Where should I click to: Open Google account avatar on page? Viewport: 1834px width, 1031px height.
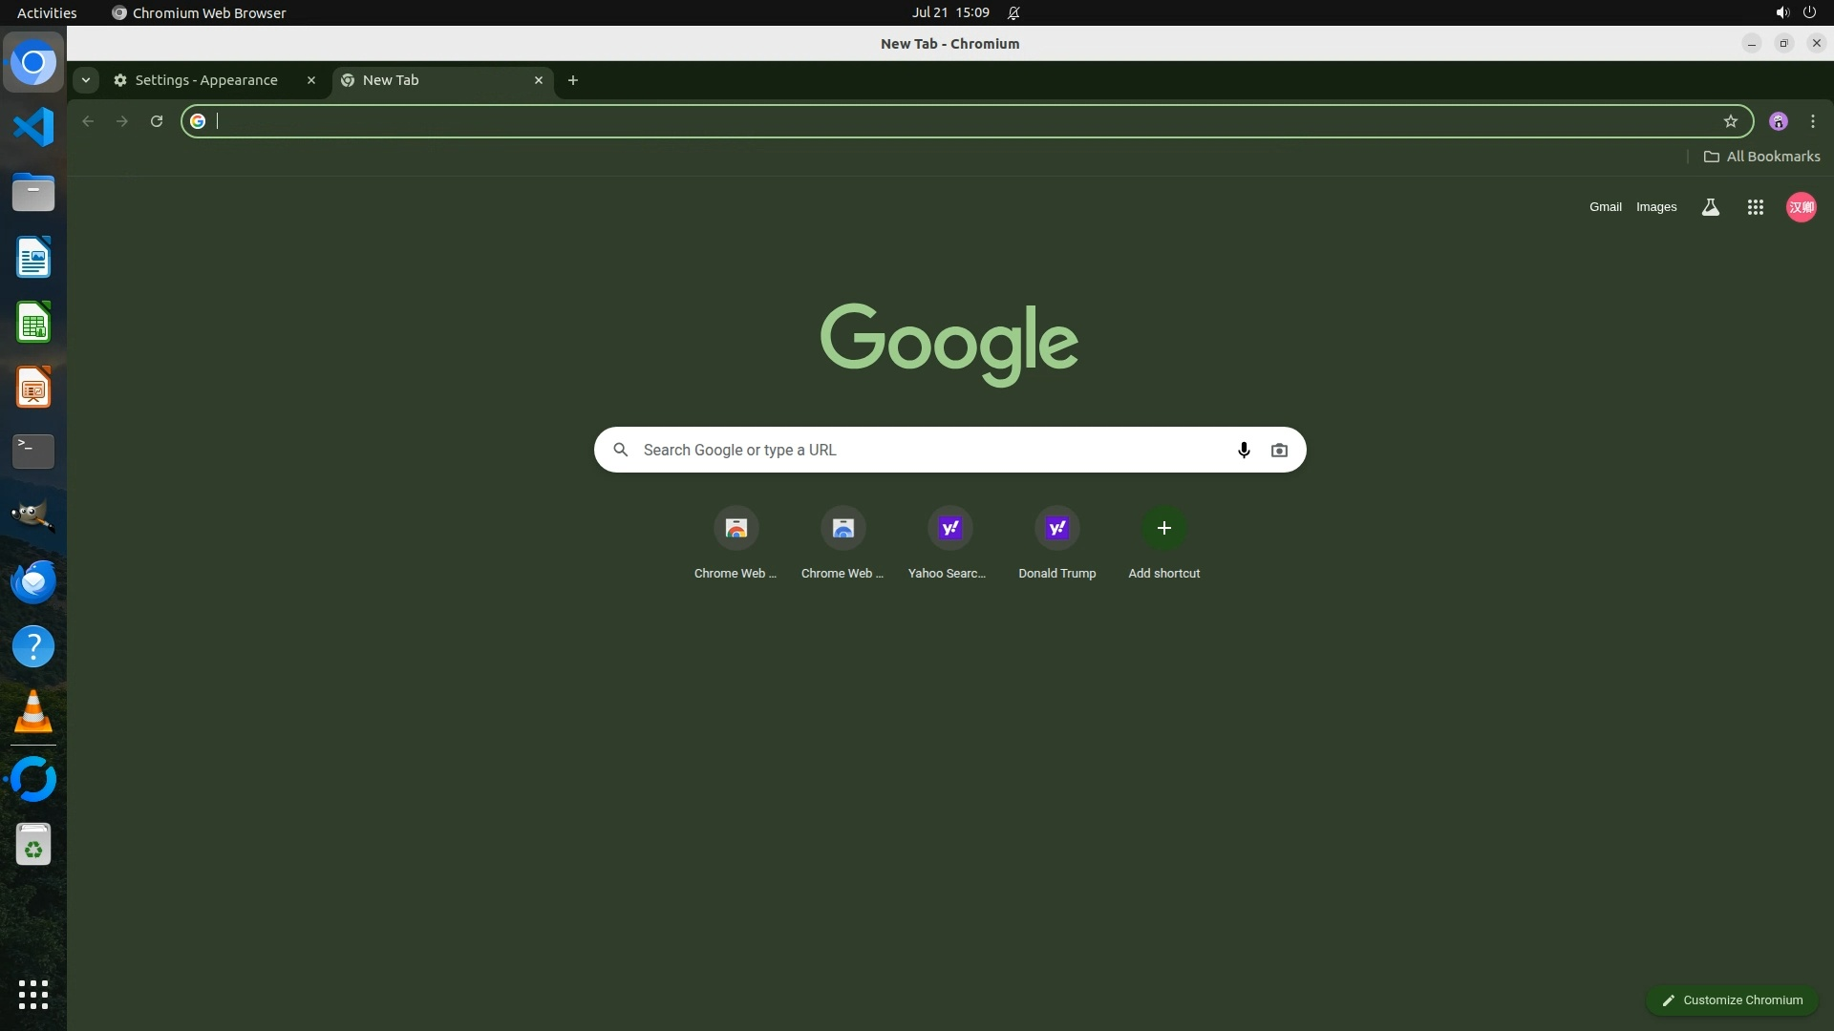pos(1801,207)
